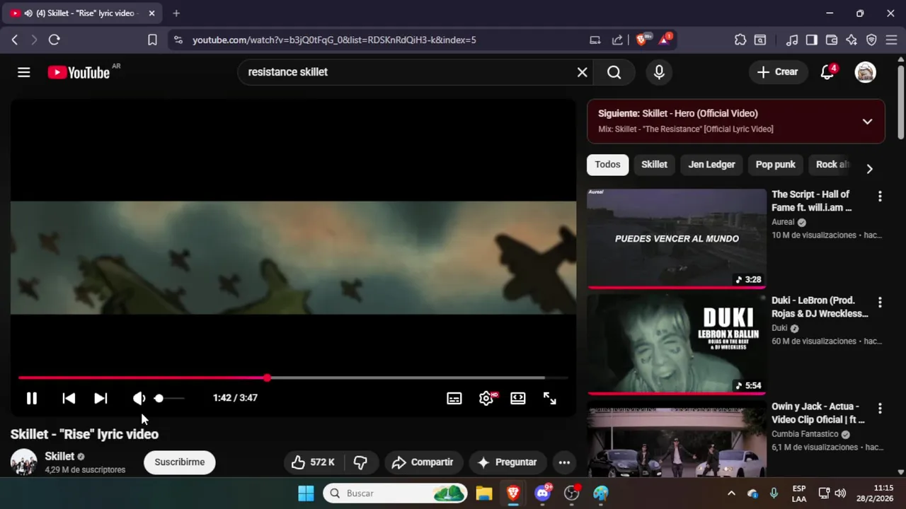Dislike the video with thumbs down

pos(361,462)
